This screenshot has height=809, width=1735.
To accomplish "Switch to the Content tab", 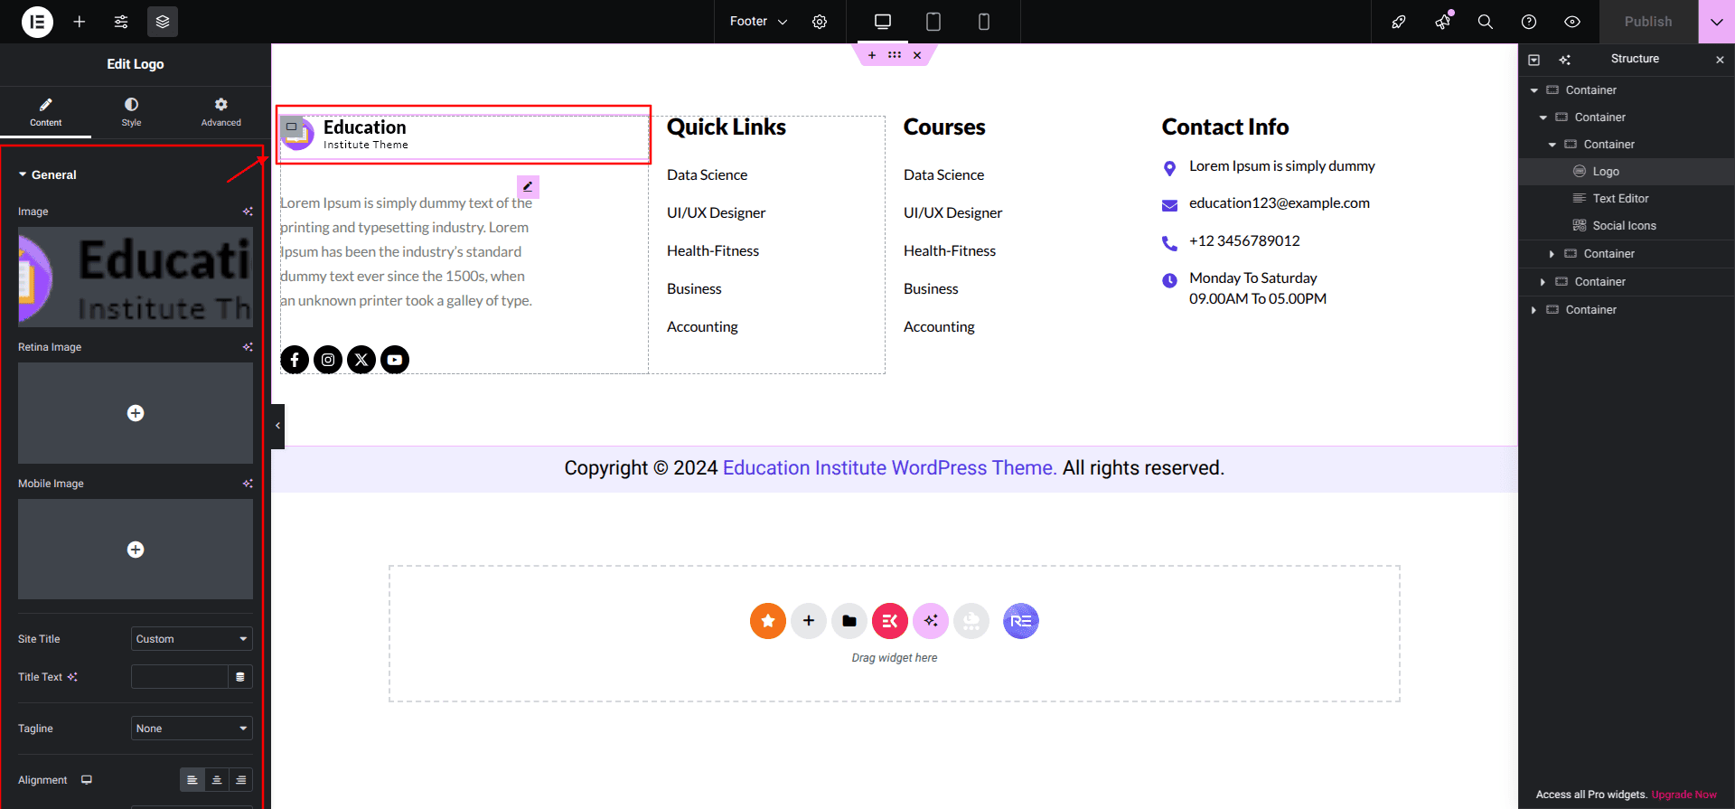I will [45, 112].
